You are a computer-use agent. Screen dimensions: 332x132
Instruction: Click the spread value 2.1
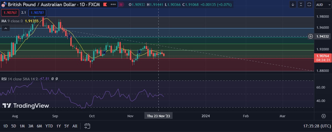[24, 12]
